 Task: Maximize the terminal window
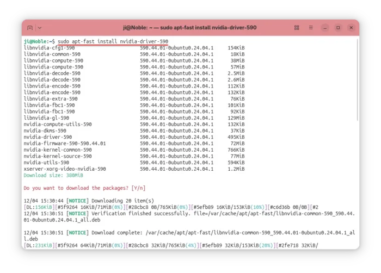pos(338,27)
